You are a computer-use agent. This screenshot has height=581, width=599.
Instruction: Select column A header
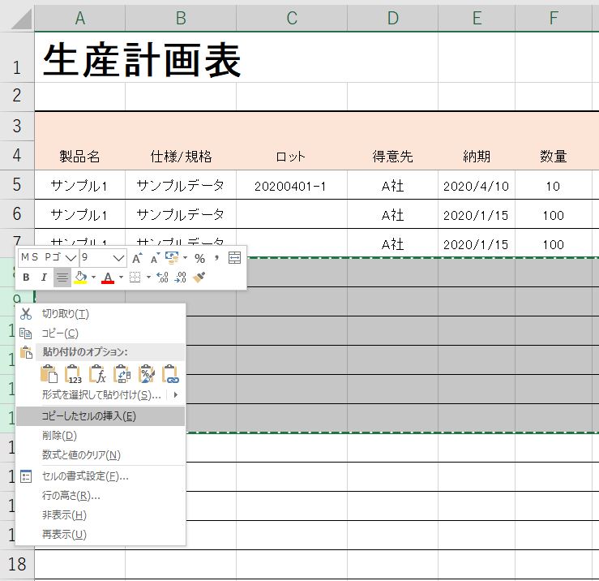(80, 18)
